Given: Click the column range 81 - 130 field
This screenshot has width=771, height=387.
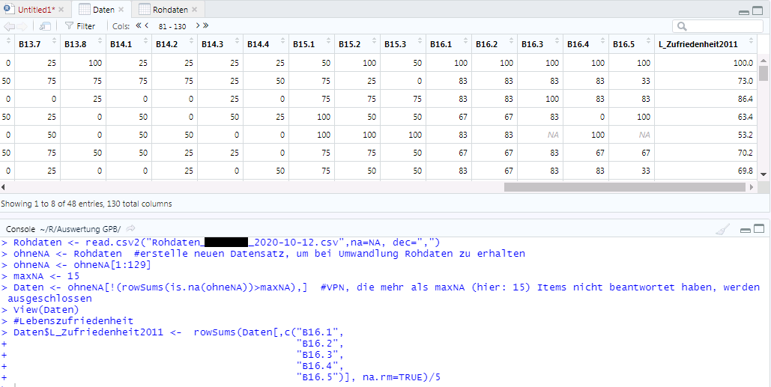Looking at the screenshot, I should pyautogui.click(x=172, y=26).
